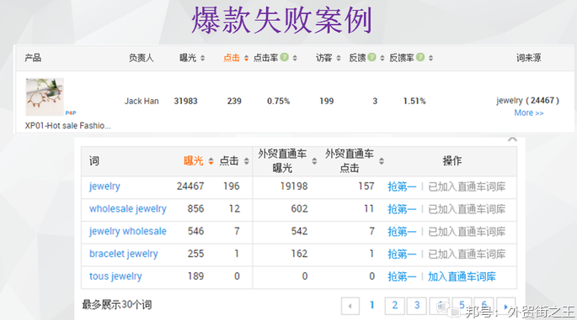Sort keyword table by 点击 arrows
The width and height of the screenshot is (577, 320).
coord(247,161)
